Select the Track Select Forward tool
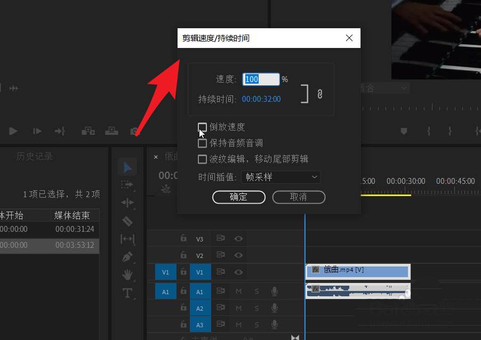This screenshot has width=481, height=340. click(x=127, y=184)
